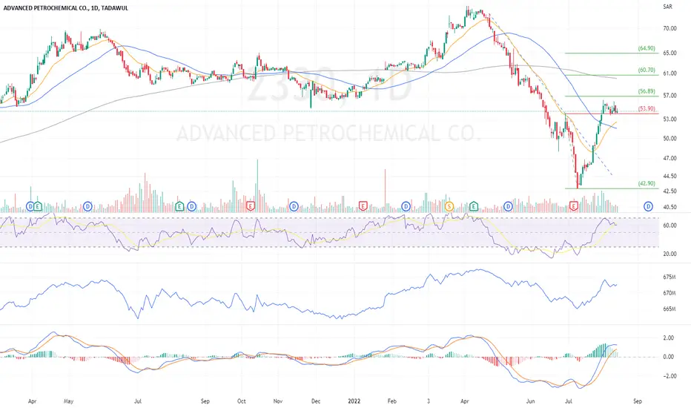Select the green 64.90 Fibonacci horizontal line
Screen dimensions: 691x408
point(612,53)
